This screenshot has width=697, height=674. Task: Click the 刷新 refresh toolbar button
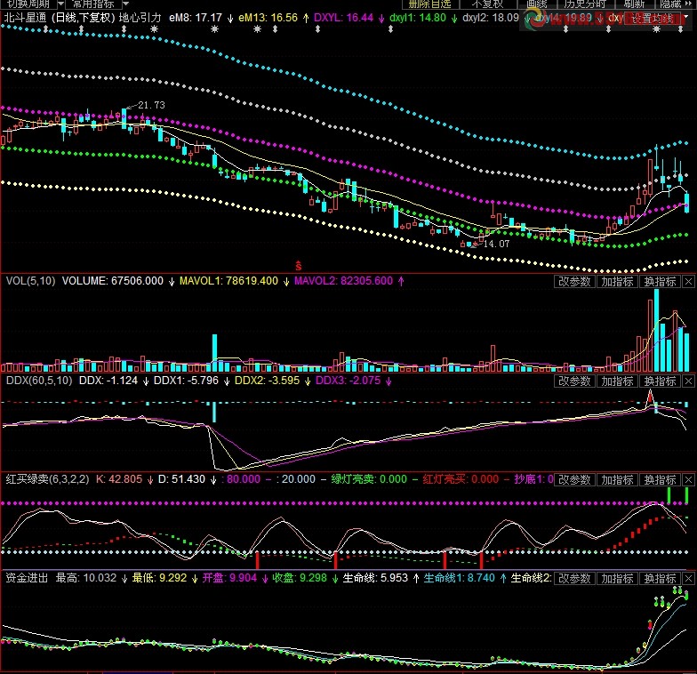point(633,4)
